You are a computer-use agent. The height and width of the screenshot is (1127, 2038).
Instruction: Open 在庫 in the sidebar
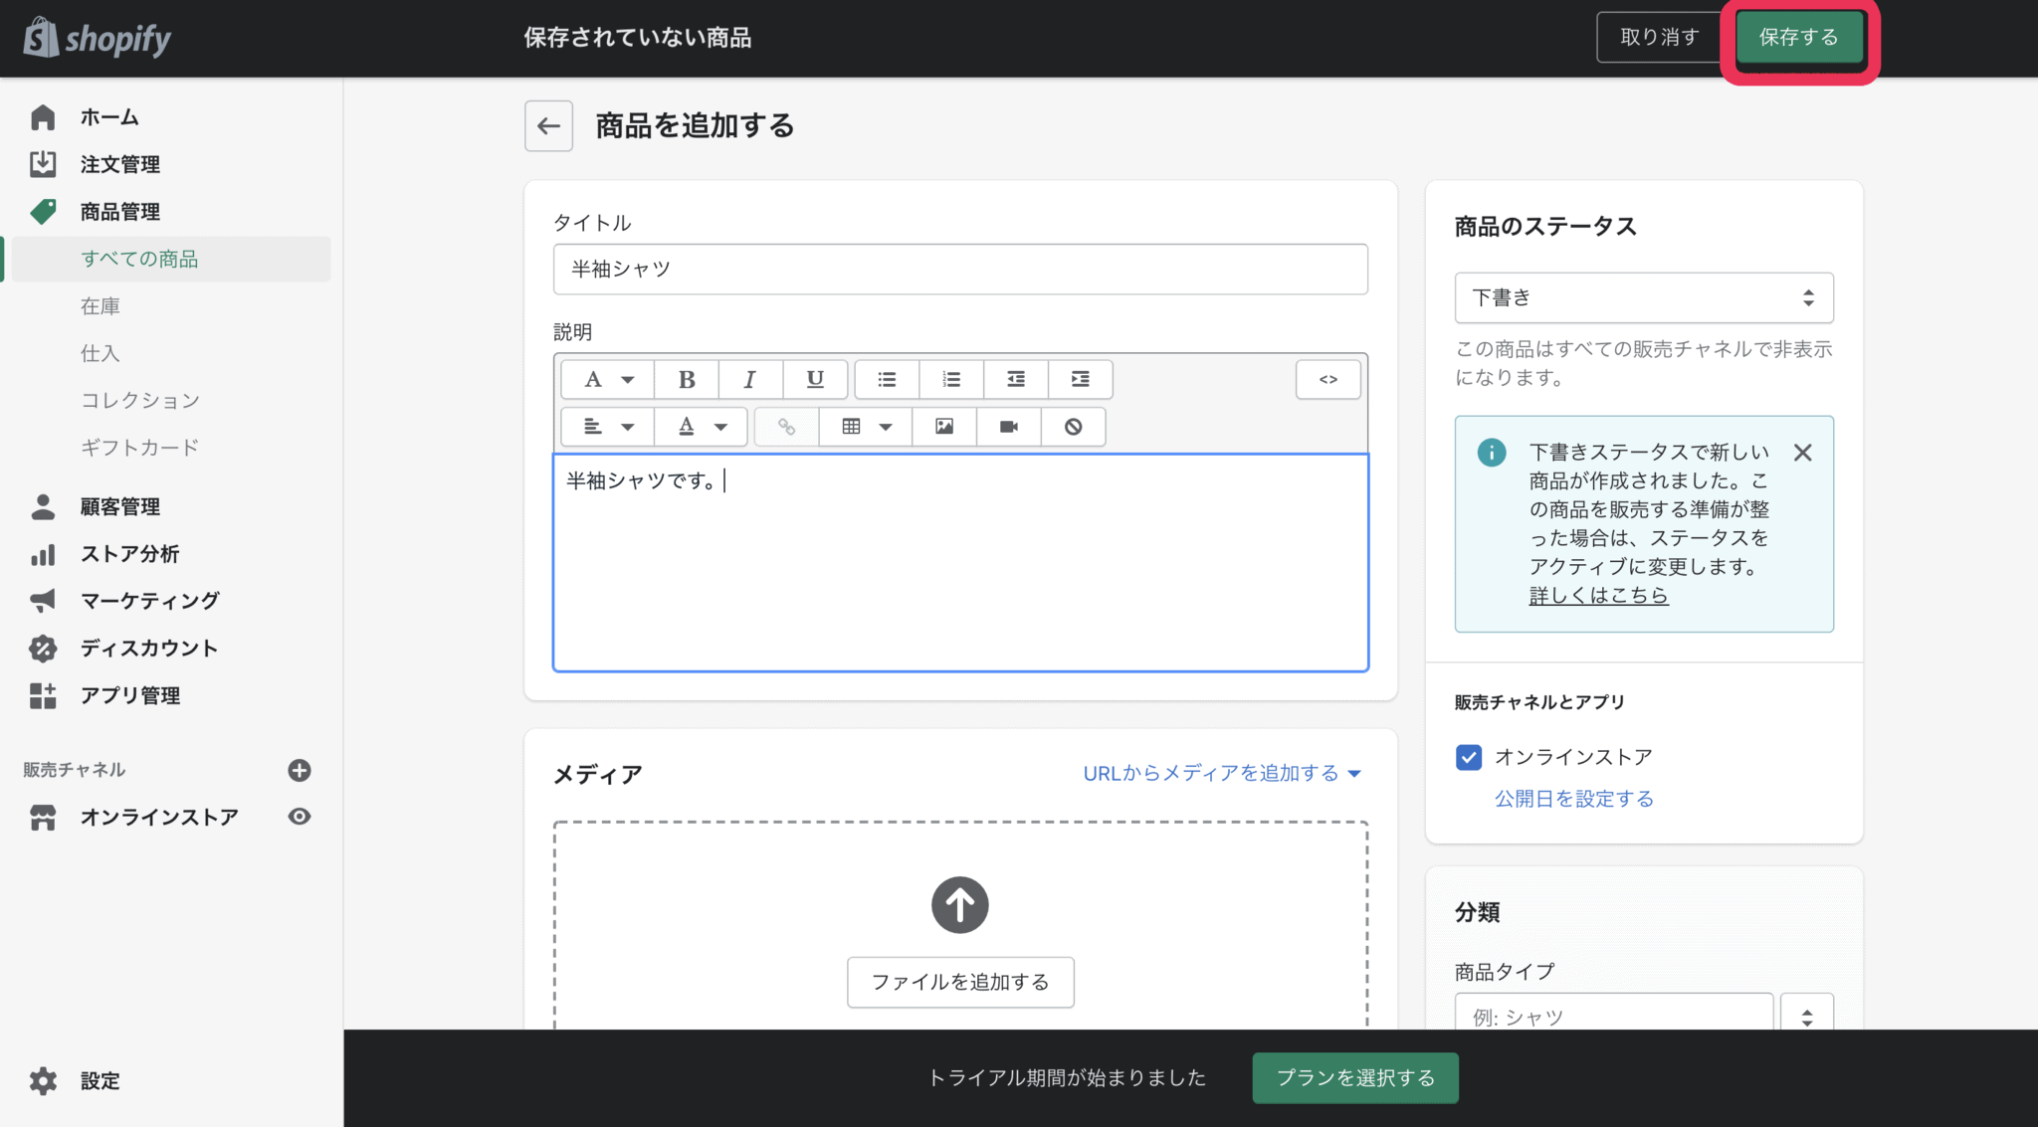coord(101,305)
